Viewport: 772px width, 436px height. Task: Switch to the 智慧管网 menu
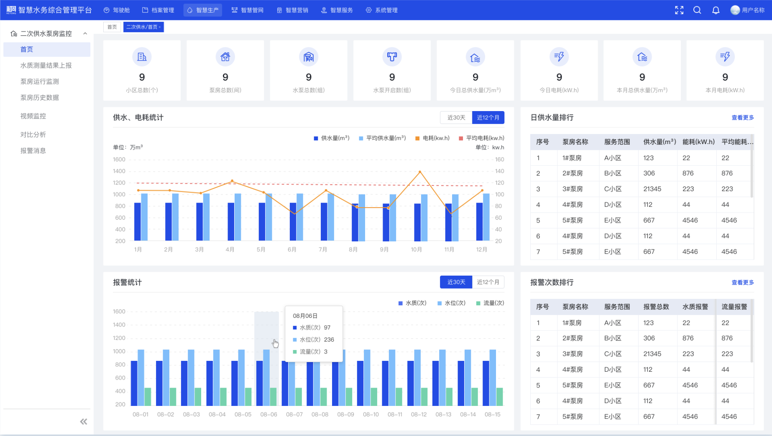click(247, 10)
